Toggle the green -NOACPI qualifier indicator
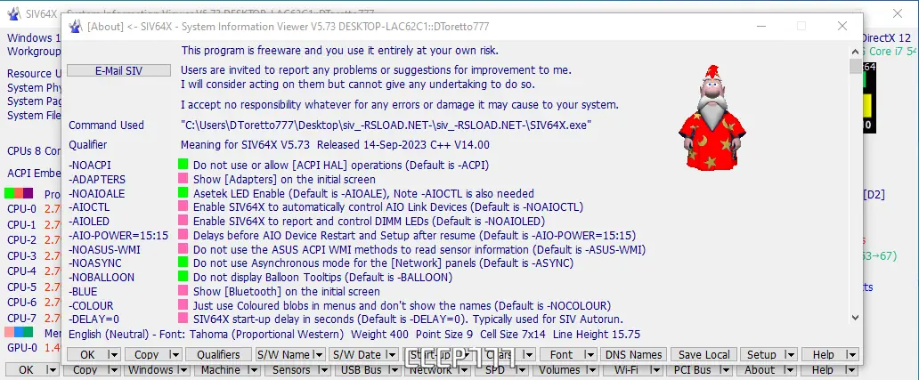 [183, 165]
